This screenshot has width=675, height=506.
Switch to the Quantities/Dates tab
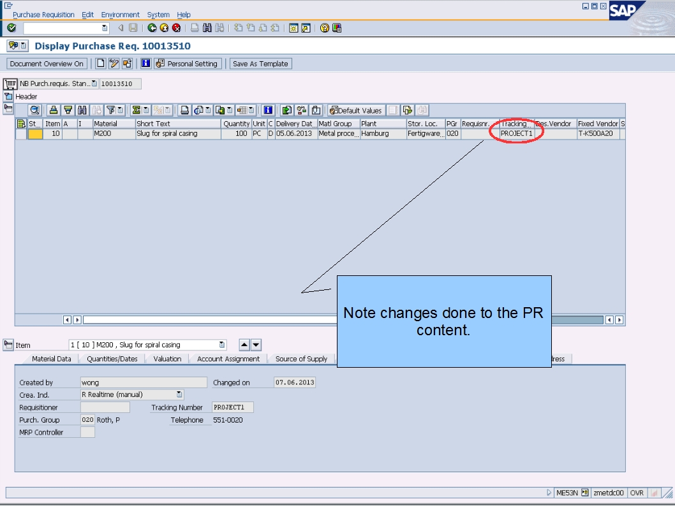click(x=112, y=359)
